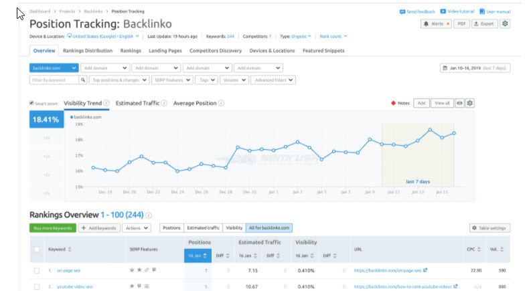Export the report as PDF
The image size is (529, 291).
[461, 23]
